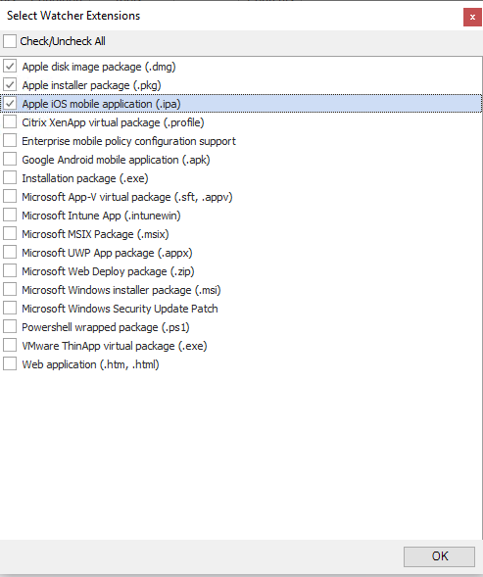This screenshot has height=577, width=483.
Task: Tick Google Android mobile application (.apk)
Action: [x=10, y=160]
